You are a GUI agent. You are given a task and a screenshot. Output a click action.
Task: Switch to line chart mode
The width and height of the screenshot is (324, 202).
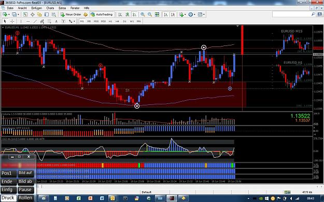[134, 14]
